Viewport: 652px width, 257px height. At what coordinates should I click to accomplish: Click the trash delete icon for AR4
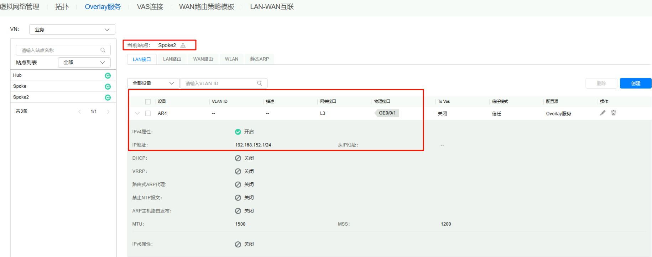[x=614, y=113]
